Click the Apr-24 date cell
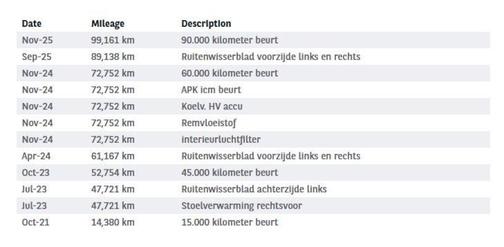Viewport: 504px width, 247px height. tap(36, 156)
